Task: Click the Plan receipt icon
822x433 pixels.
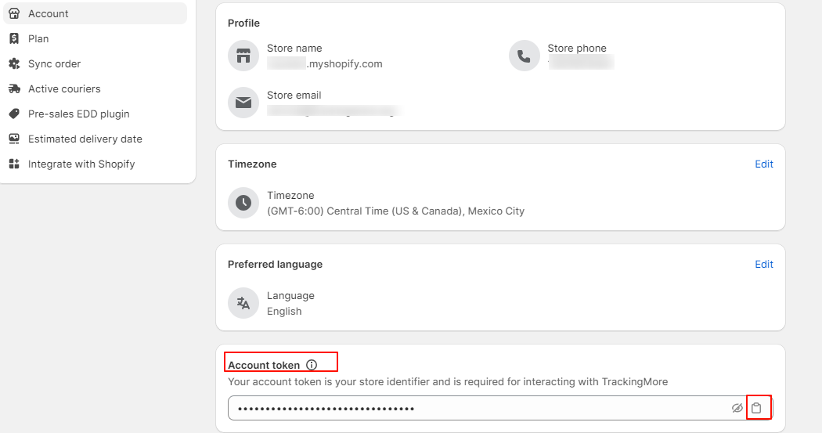Action: pyautogui.click(x=14, y=39)
